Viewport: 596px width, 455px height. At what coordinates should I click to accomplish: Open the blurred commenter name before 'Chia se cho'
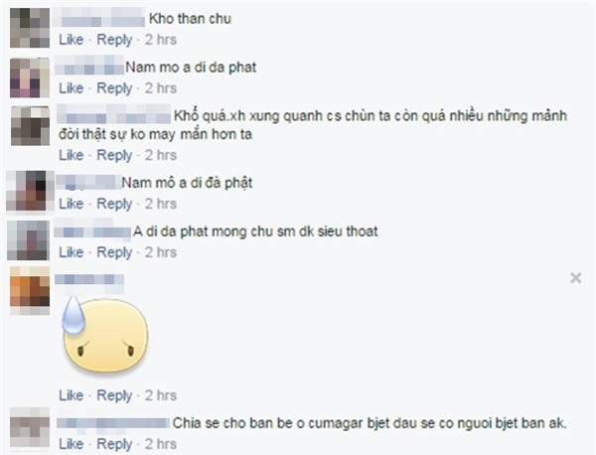(113, 423)
